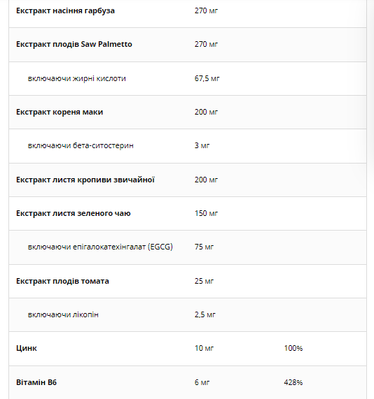Click the "включаючи бета-ситостерин" entry
Screen dimensions: 374x399
81,145
